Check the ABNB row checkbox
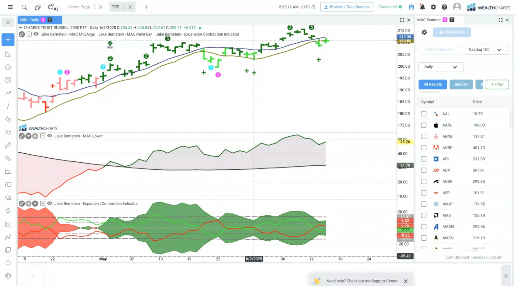 click(423, 136)
